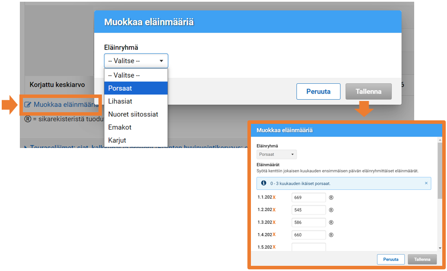This screenshot has height=271, width=447.
Task: Click Tallenna in the lower dialog
Action: pos(422,259)
